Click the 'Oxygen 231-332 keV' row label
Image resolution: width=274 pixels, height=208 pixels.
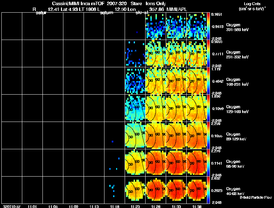pos(237,55)
